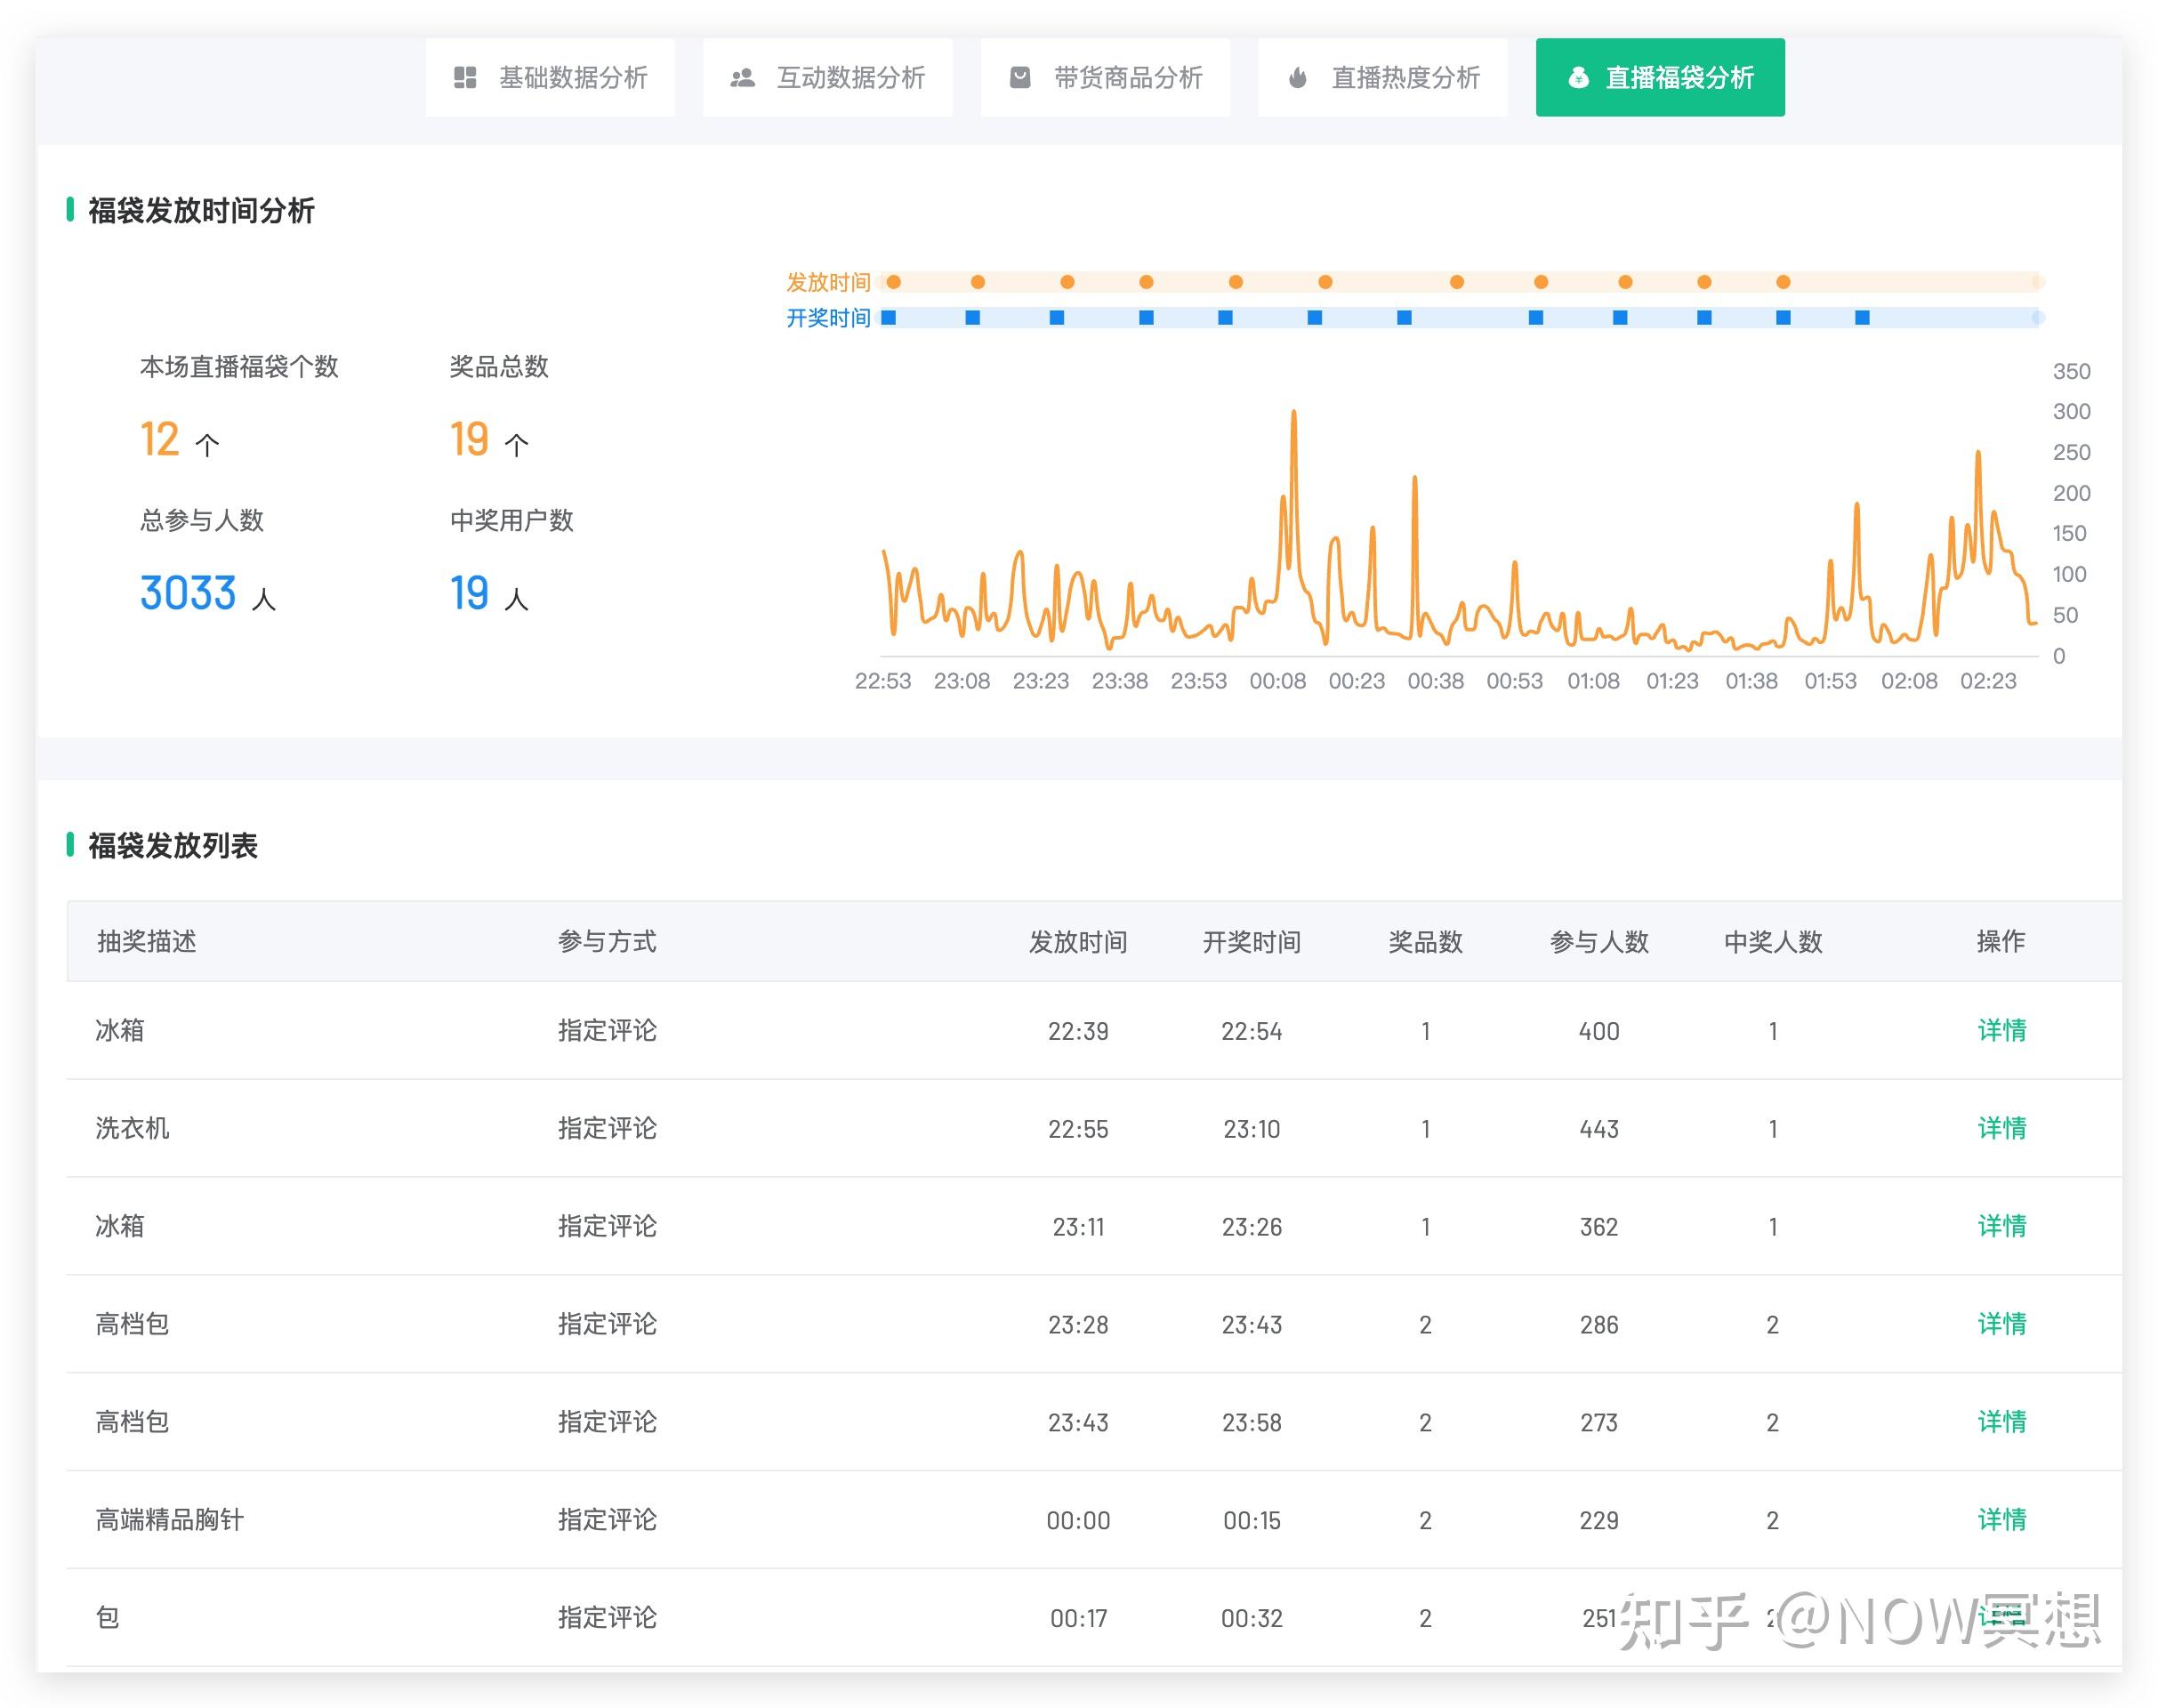
Task: Open 详情 for 冰箱 issued at 23:11
Action: [x=2001, y=1227]
